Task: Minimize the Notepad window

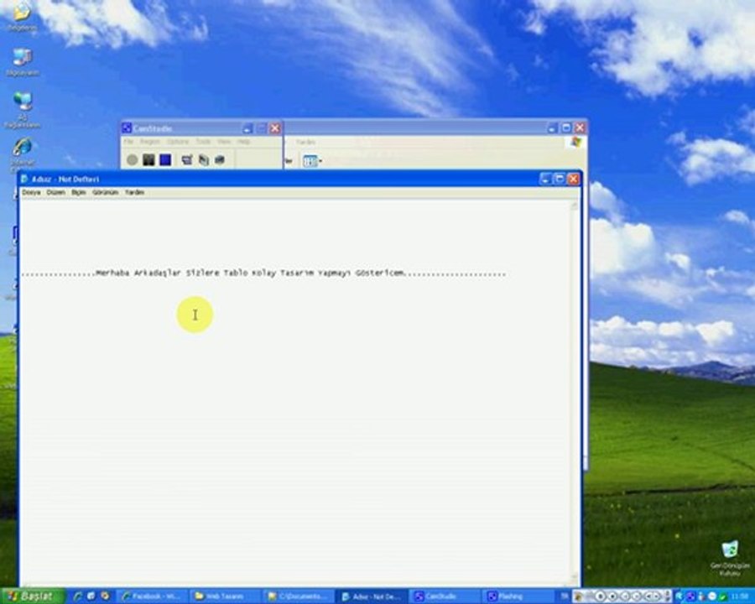Action: (545, 179)
